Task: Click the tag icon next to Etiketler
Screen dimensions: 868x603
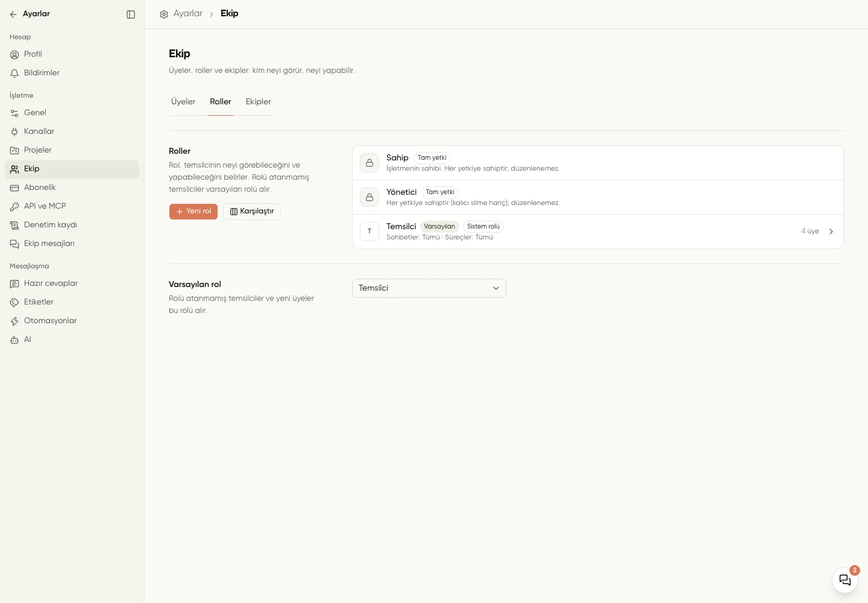Action: point(14,303)
